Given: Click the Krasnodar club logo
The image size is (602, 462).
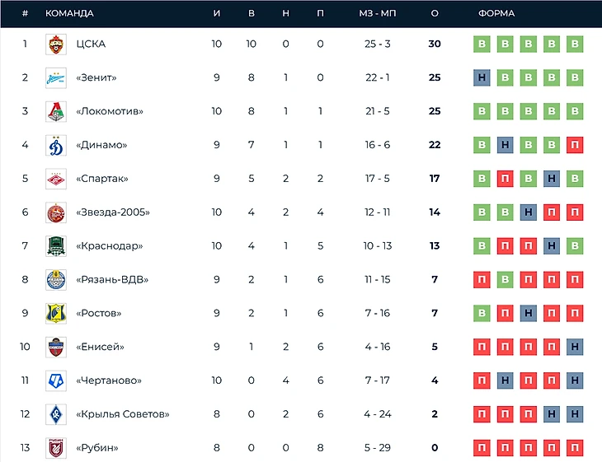Looking at the screenshot, I should tap(56, 246).
